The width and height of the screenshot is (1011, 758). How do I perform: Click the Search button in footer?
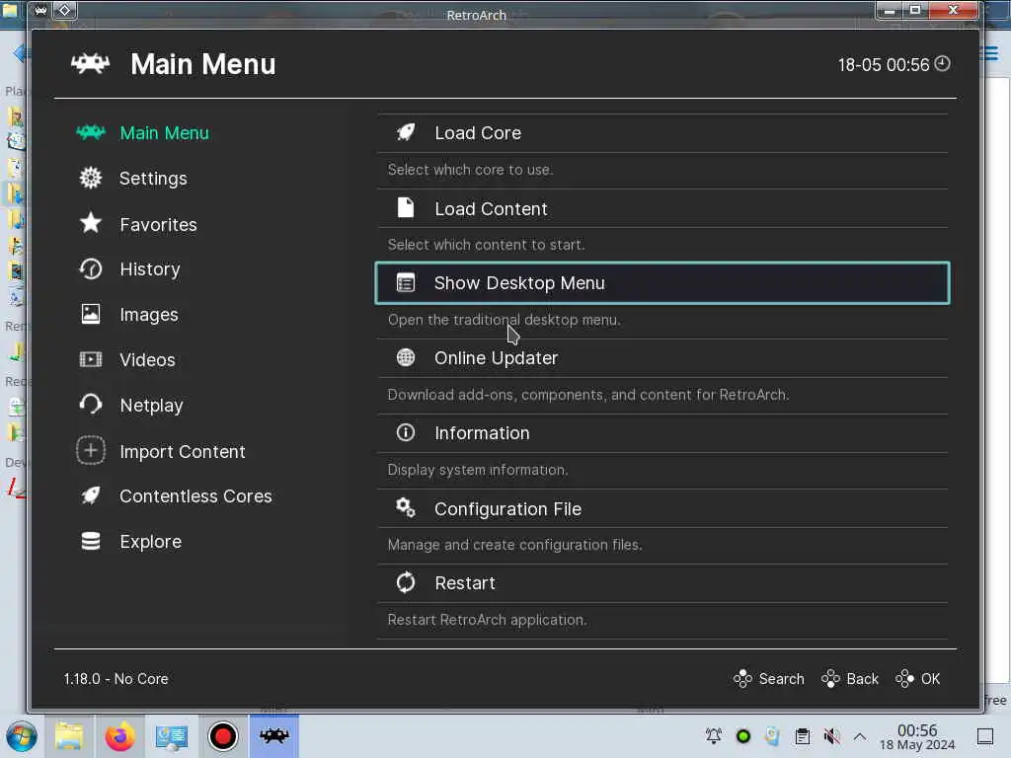coord(768,679)
